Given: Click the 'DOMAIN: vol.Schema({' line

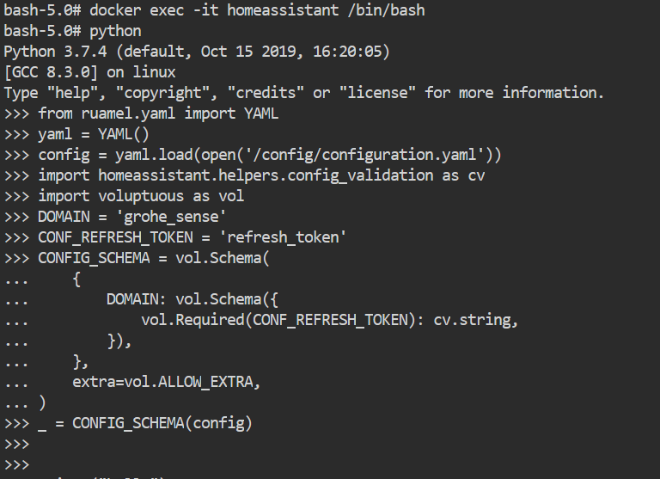Looking at the screenshot, I should (192, 299).
